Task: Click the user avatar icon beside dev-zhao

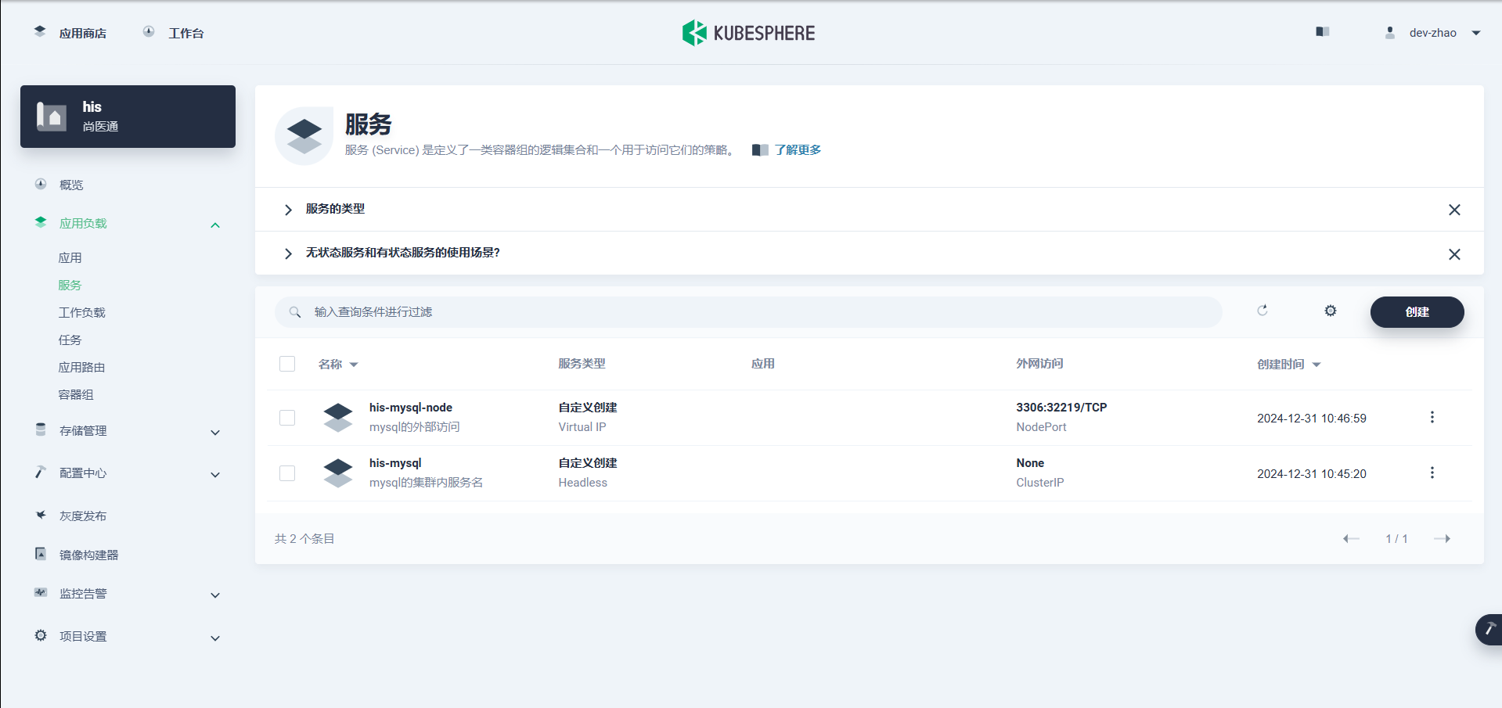Action: point(1390,33)
